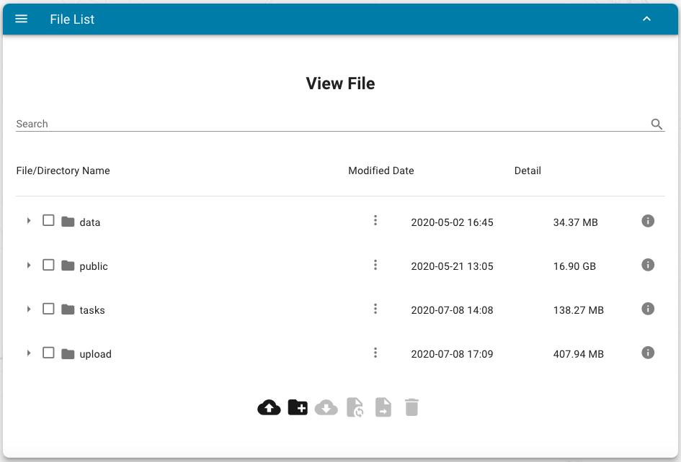Image resolution: width=681 pixels, height=462 pixels.
Task: Click the size value 34.37 MB
Action: tap(576, 222)
